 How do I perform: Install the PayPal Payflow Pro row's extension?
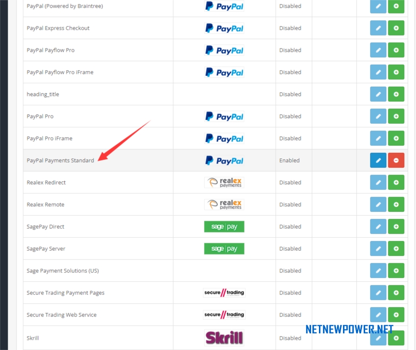[396, 50]
